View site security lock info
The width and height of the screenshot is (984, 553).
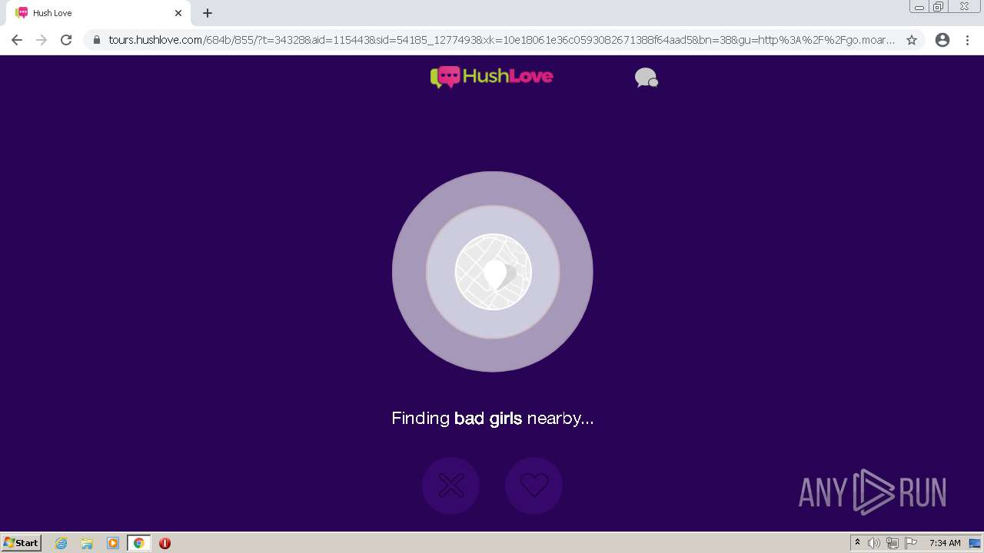tap(97, 40)
